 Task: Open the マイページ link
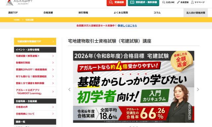(x=198, y=2)
